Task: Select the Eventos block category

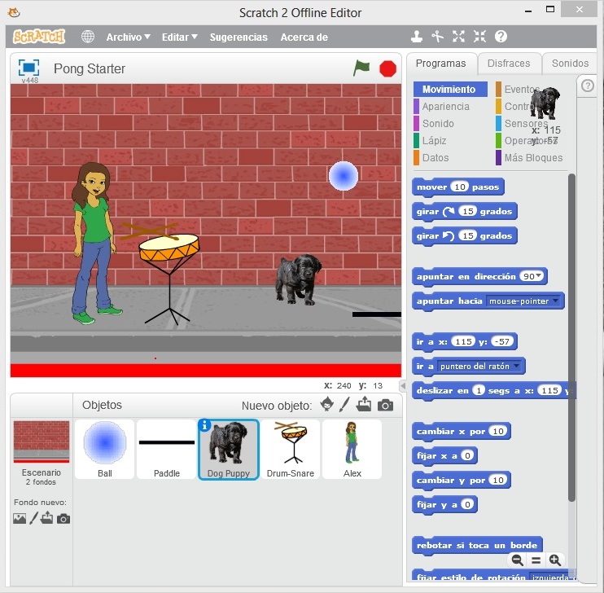Action: point(518,89)
